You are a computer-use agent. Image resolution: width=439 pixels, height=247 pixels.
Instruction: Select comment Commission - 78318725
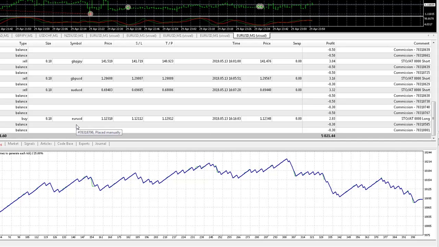(412, 73)
